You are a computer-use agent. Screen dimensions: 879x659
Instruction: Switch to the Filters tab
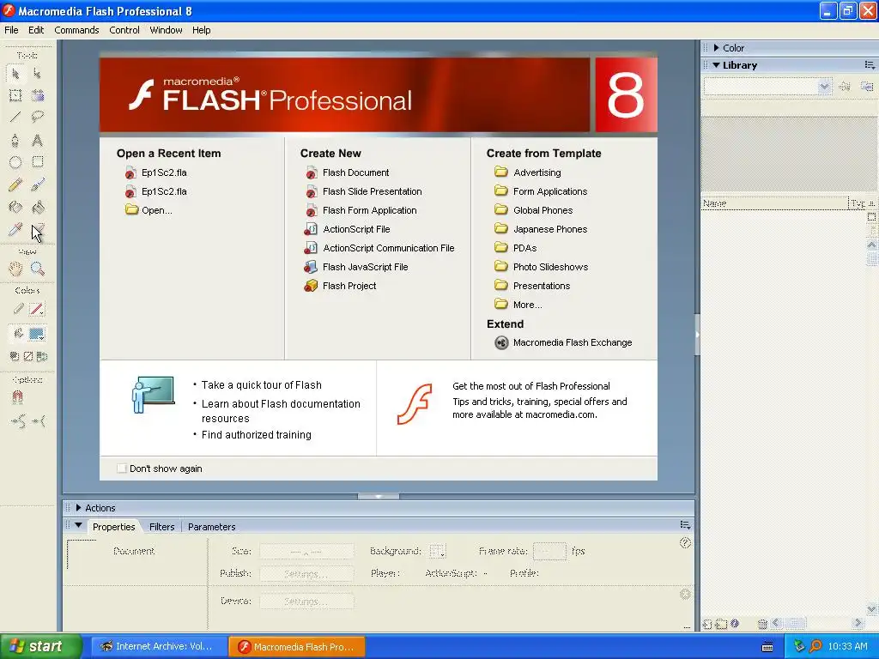coord(161,527)
